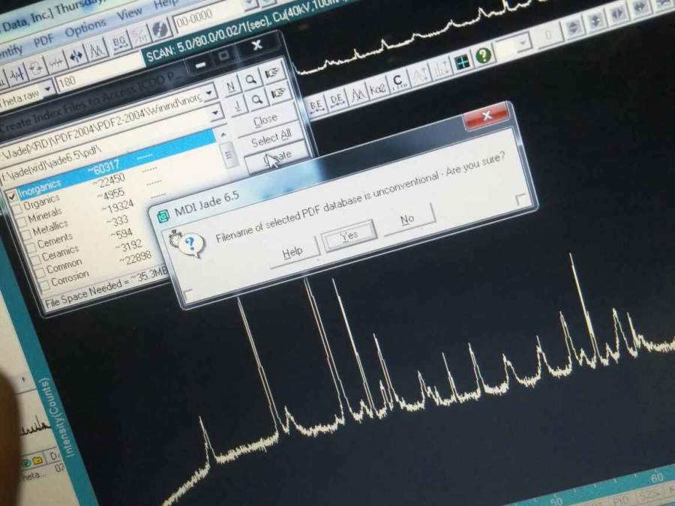Click the Create button in index dialog
The height and width of the screenshot is (506, 675).
(x=277, y=157)
